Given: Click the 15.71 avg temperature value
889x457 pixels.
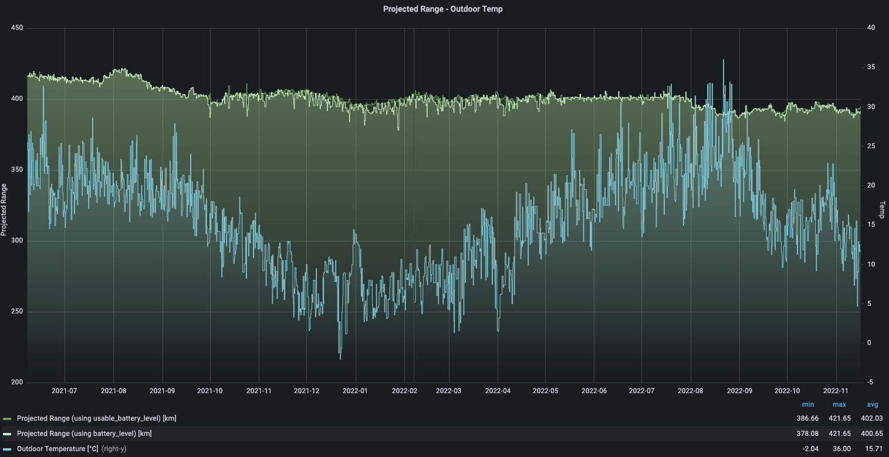Looking at the screenshot, I should pos(875,449).
